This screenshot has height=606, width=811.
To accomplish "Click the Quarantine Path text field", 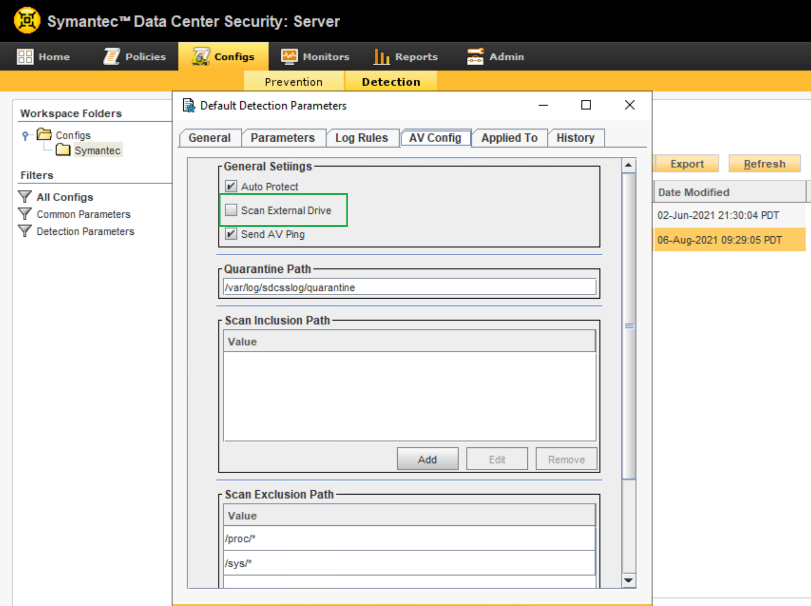I will (409, 287).
